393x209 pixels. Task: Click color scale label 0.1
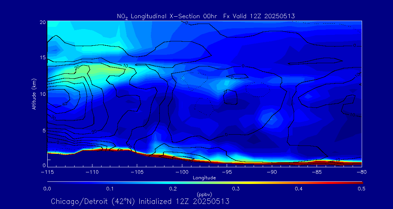tap(110, 189)
